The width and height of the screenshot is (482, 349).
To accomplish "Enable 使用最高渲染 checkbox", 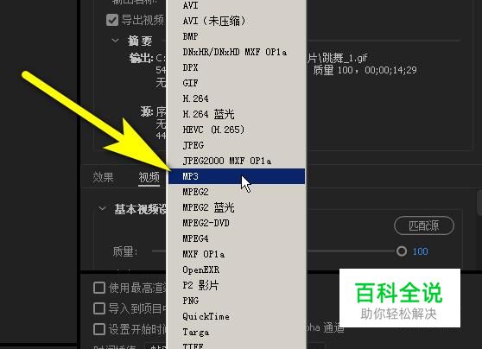I will 99,288.
